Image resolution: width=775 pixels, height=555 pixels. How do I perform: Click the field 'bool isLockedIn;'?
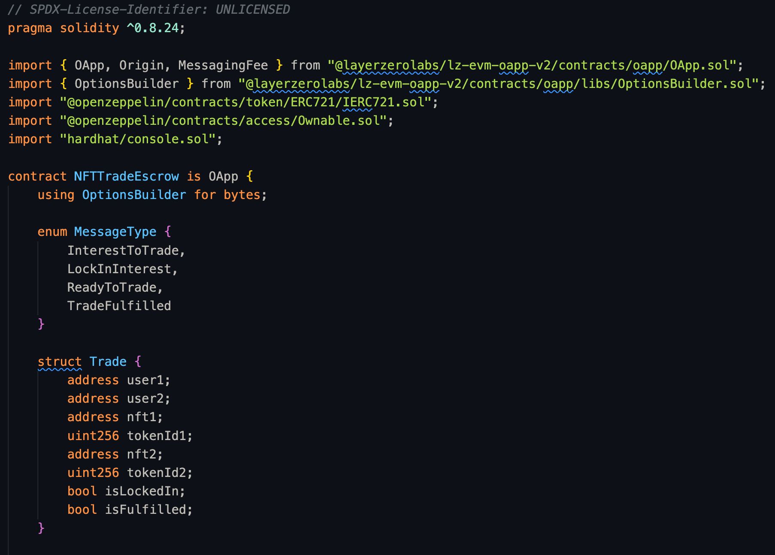coord(126,491)
